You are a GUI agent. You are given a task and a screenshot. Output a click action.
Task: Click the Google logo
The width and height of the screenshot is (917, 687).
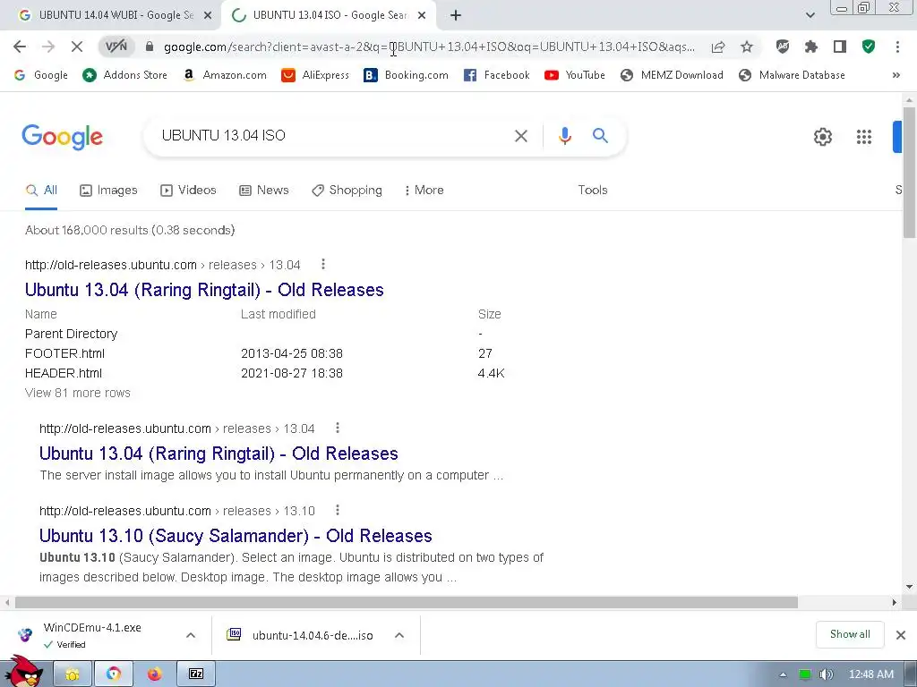(x=62, y=137)
